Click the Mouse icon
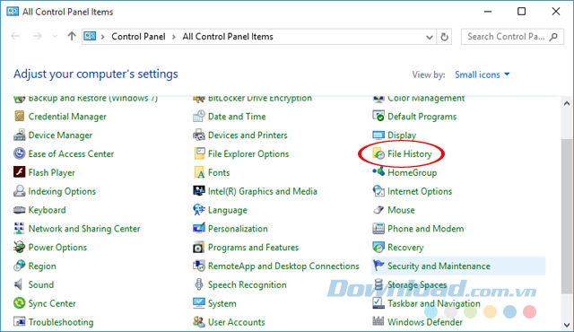The height and width of the screenshot is (332, 574). coord(378,210)
